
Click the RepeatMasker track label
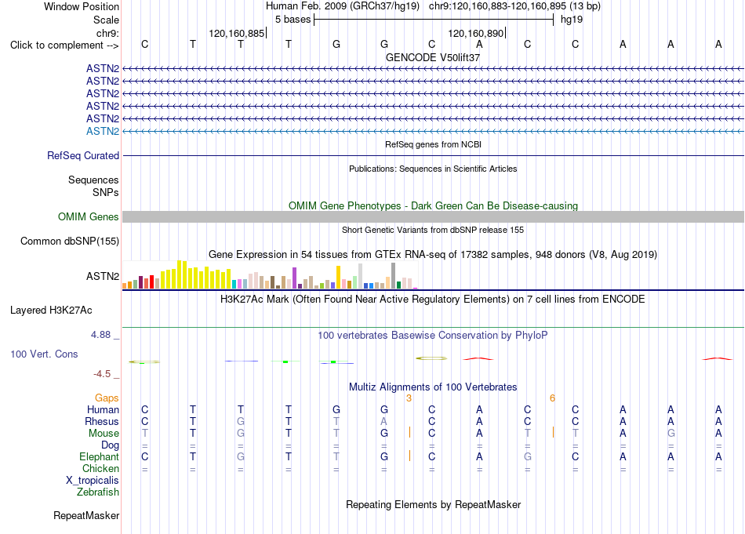tap(86, 515)
